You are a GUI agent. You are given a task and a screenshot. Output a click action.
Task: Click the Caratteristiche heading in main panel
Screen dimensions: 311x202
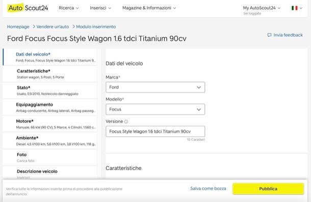(123, 168)
